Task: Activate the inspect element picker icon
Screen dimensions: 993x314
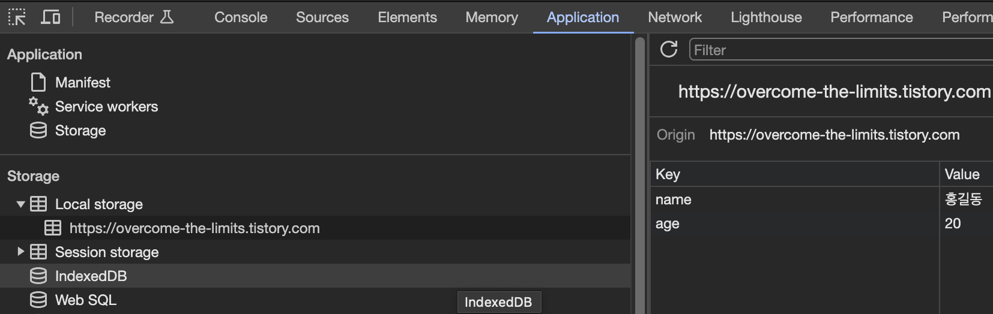Action: (17, 17)
